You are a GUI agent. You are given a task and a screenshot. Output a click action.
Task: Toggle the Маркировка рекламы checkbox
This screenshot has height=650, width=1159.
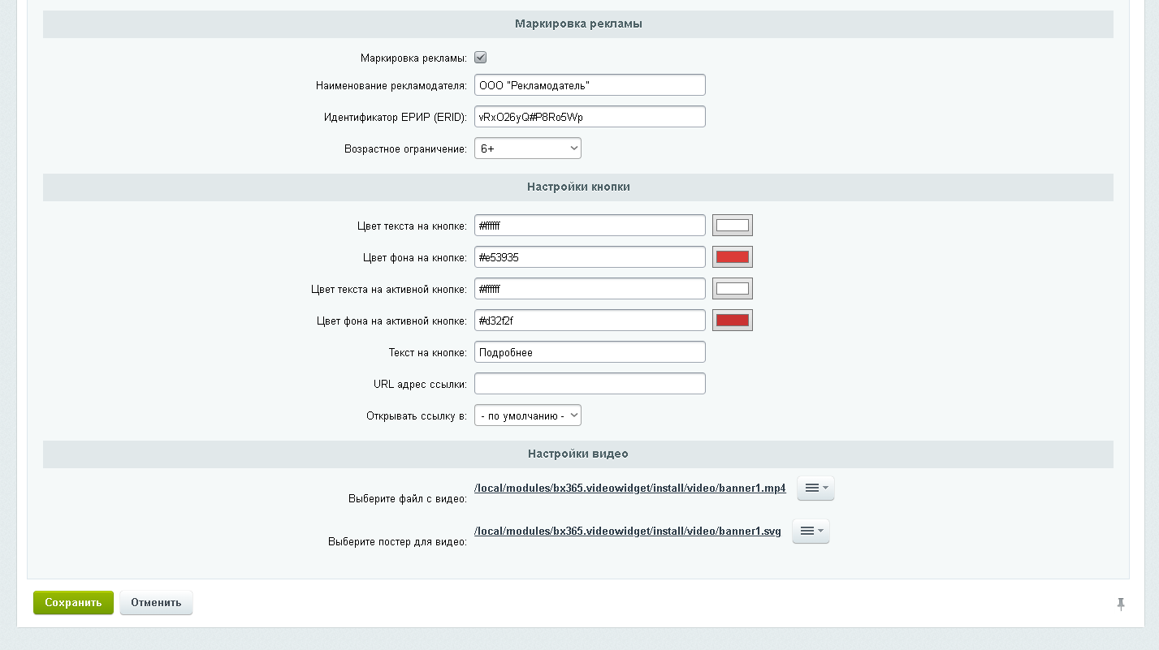(480, 58)
